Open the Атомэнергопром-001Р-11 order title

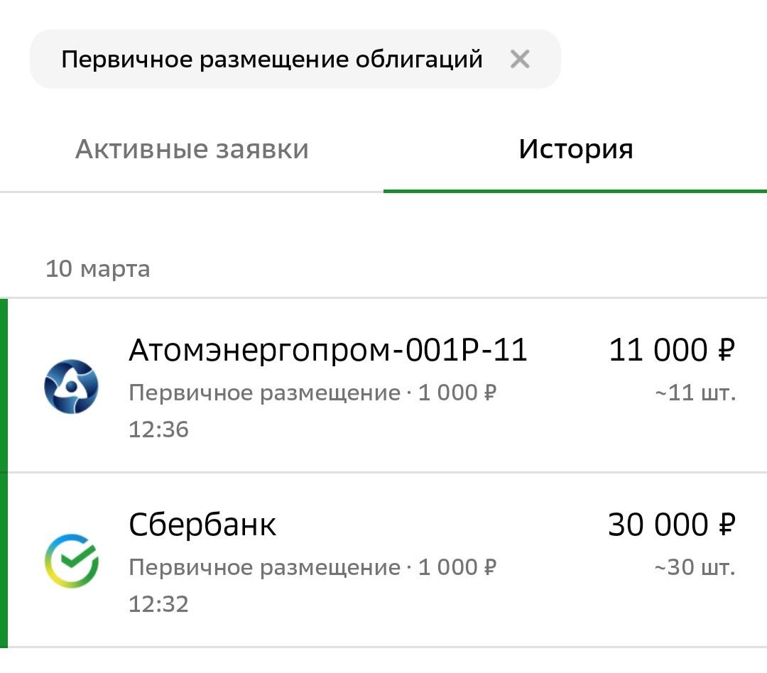click(328, 350)
